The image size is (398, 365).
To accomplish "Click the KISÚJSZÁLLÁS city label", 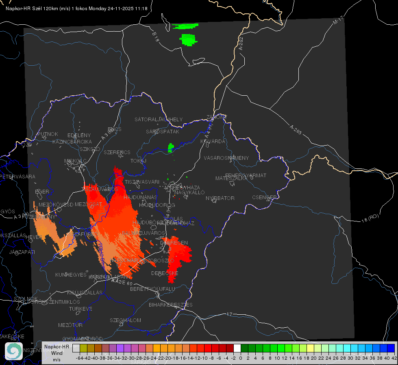I will coord(85,292).
